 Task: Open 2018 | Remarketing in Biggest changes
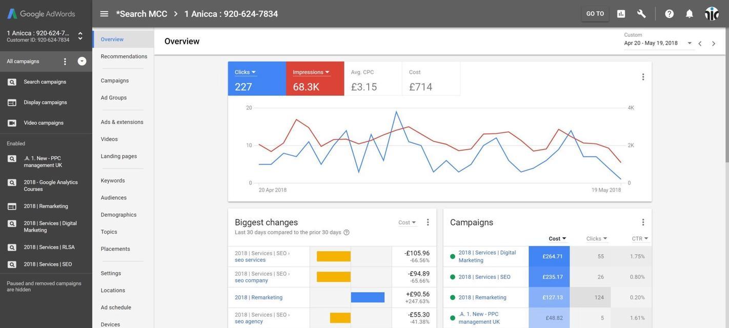point(258,298)
